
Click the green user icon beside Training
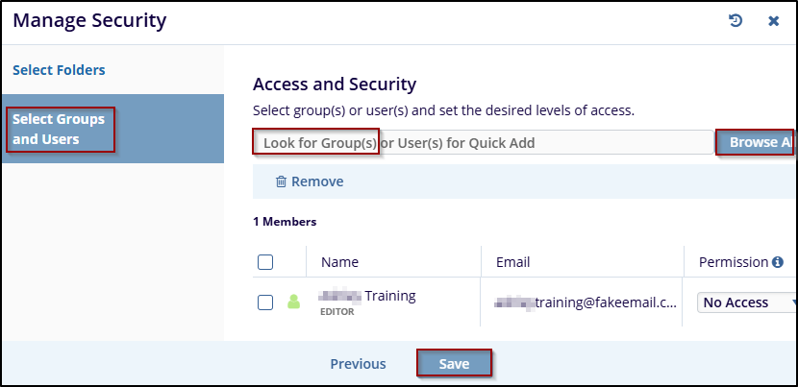pos(294,302)
